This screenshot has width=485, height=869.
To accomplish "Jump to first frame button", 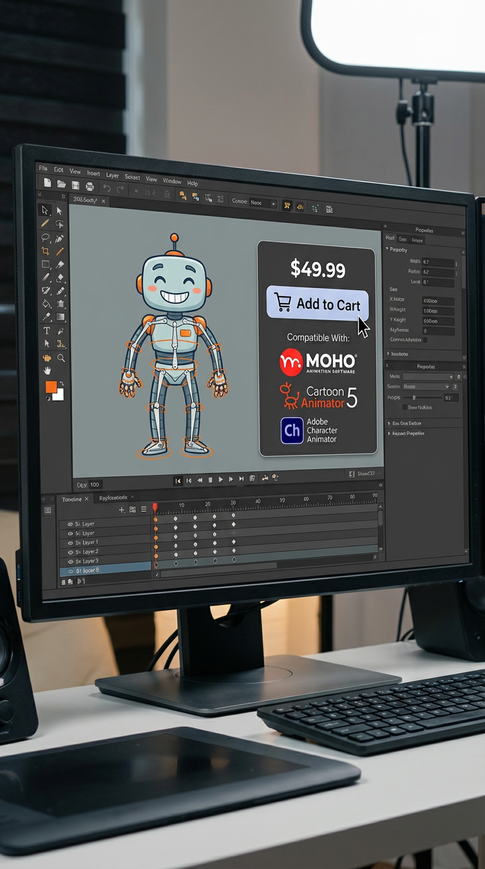I will point(178,480).
